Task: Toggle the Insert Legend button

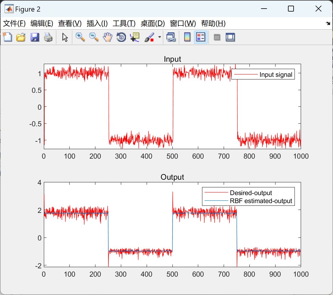Action: (x=201, y=37)
